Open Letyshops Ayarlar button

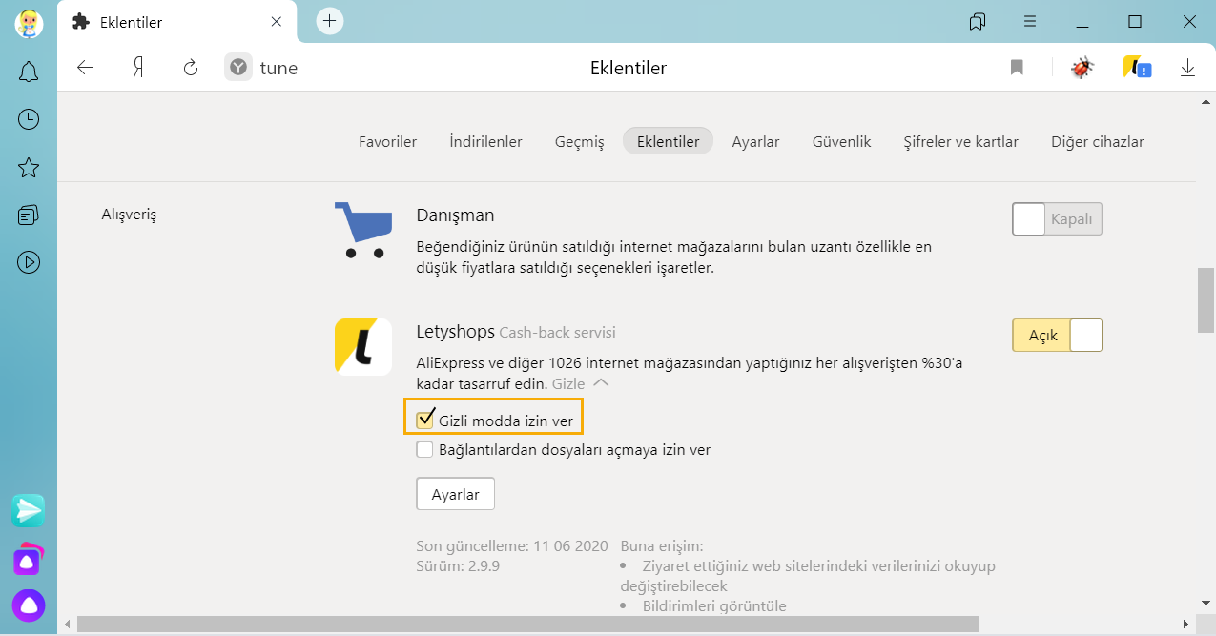click(x=456, y=494)
